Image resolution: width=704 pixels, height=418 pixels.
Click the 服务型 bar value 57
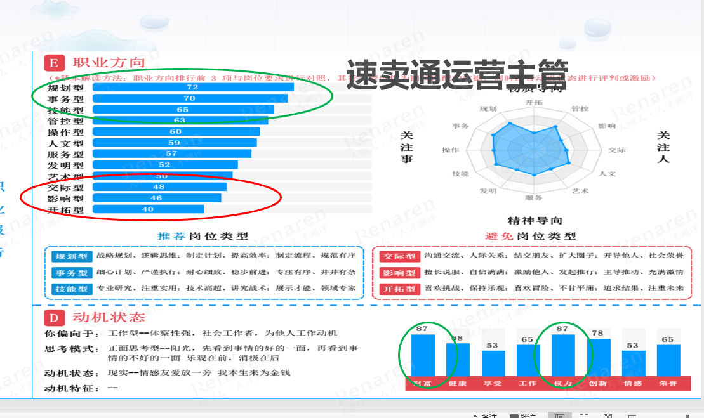(171, 153)
